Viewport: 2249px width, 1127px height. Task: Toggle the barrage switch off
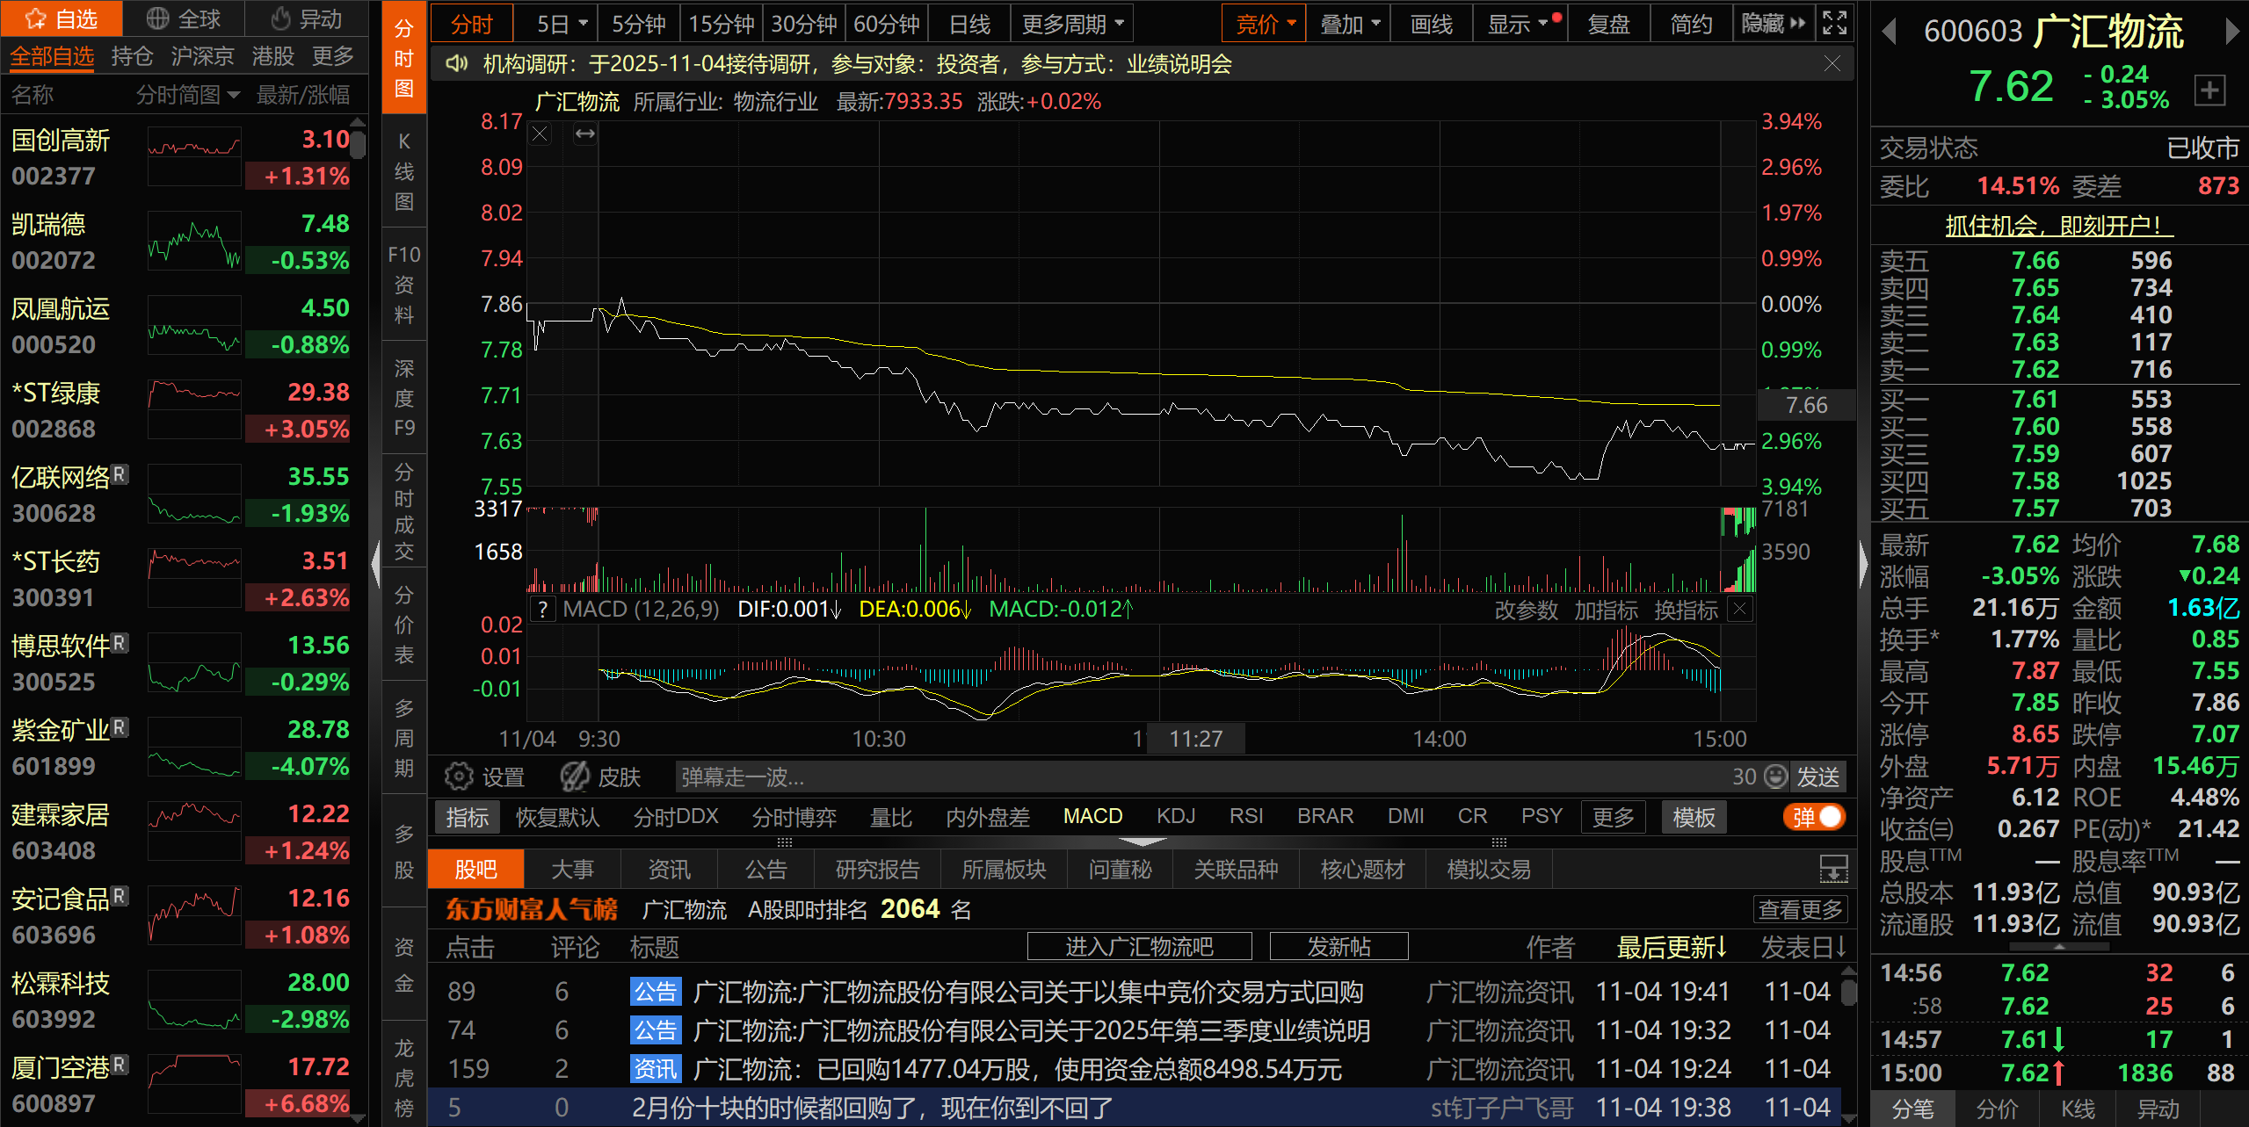tap(1816, 817)
